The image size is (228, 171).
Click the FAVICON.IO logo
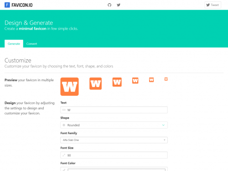(19, 5)
